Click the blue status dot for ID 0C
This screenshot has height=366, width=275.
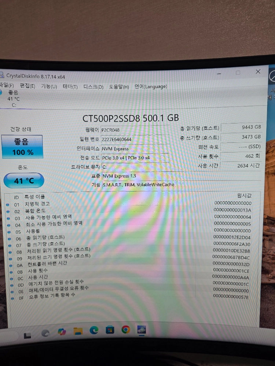pos(12,279)
